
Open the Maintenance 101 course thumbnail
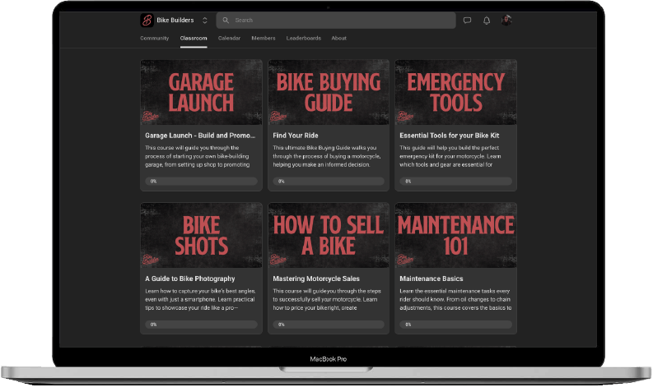[456, 235]
